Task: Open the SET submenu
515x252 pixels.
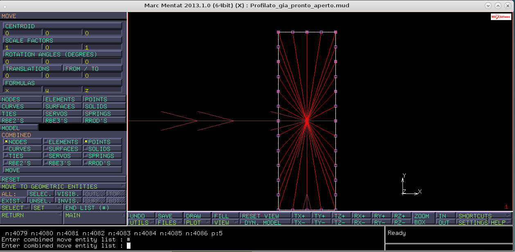Action: click(x=47, y=208)
